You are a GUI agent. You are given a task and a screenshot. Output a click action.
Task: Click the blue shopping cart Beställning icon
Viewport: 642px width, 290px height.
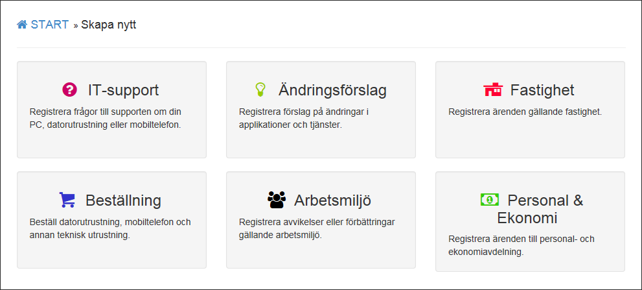point(67,199)
